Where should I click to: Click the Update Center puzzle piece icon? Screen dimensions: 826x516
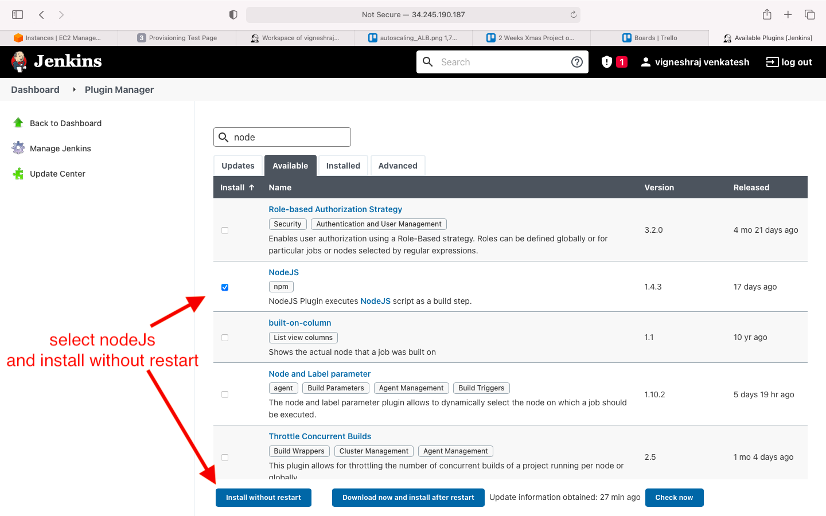[x=18, y=173]
